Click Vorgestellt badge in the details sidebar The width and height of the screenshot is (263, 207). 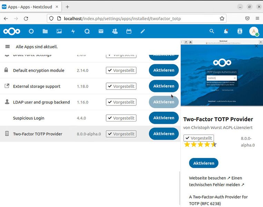[x=199, y=138]
